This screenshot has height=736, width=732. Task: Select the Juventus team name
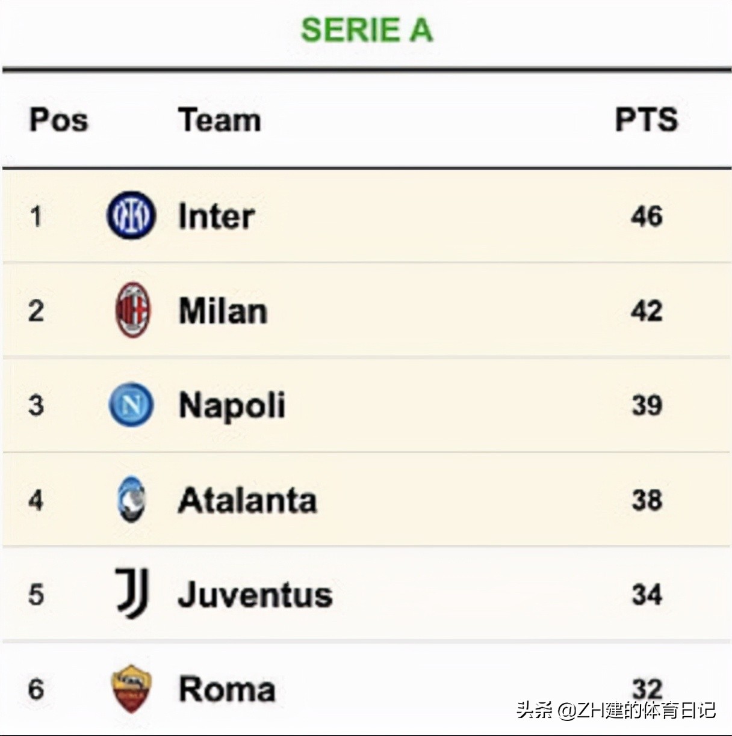(x=255, y=594)
